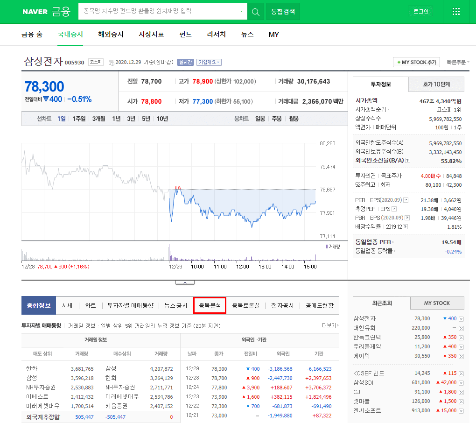
Task: Remove 에이텍 from recent list
Action: click(x=461, y=356)
